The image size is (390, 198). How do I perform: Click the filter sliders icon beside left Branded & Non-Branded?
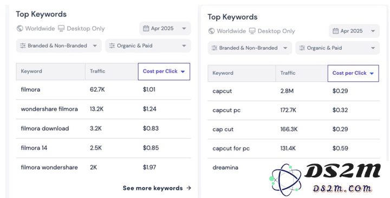coord(23,46)
